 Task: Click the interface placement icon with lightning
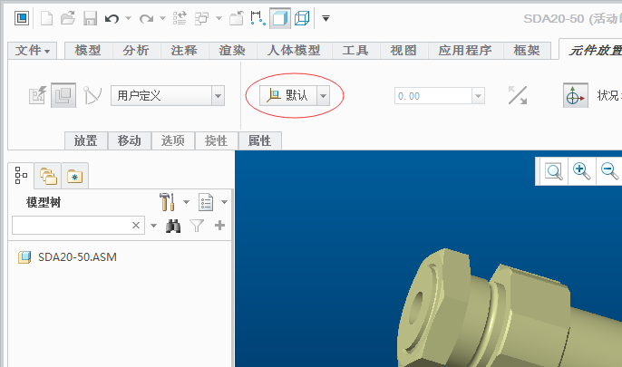click(38, 95)
